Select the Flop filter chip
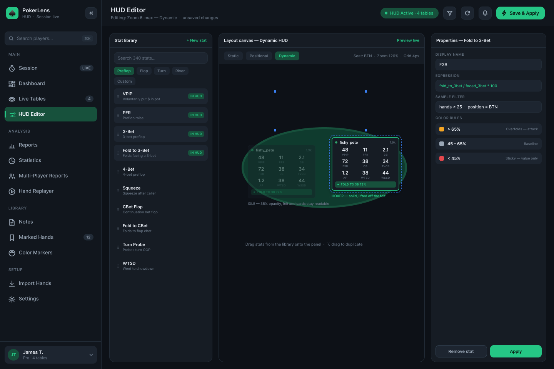Viewport: 554px width, 369px height. [x=144, y=71]
